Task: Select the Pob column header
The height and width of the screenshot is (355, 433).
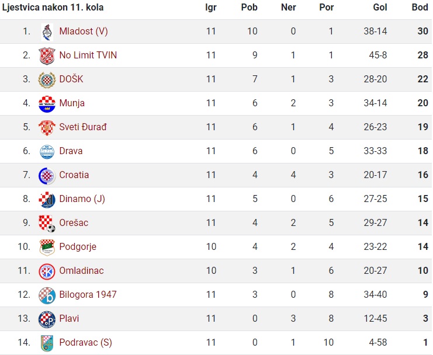Action: 249,7
